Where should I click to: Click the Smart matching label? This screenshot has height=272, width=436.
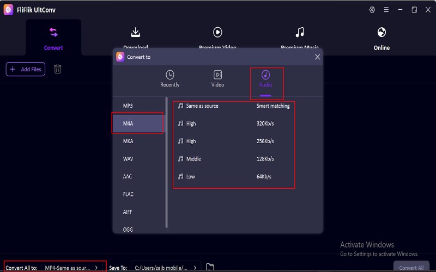point(273,106)
